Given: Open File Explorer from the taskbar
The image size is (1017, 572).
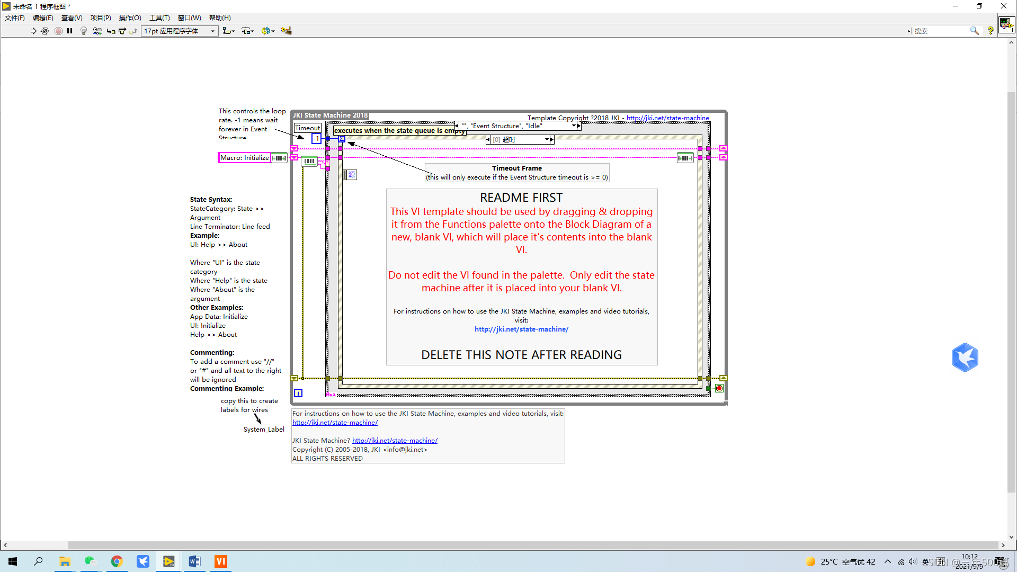Looking at the screenshot, I should click(65, 561).
